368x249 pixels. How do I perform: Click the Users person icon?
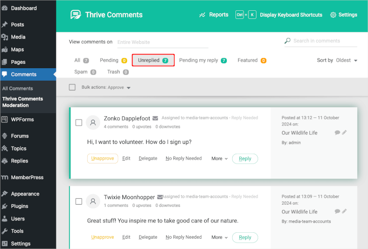point(4,219)
